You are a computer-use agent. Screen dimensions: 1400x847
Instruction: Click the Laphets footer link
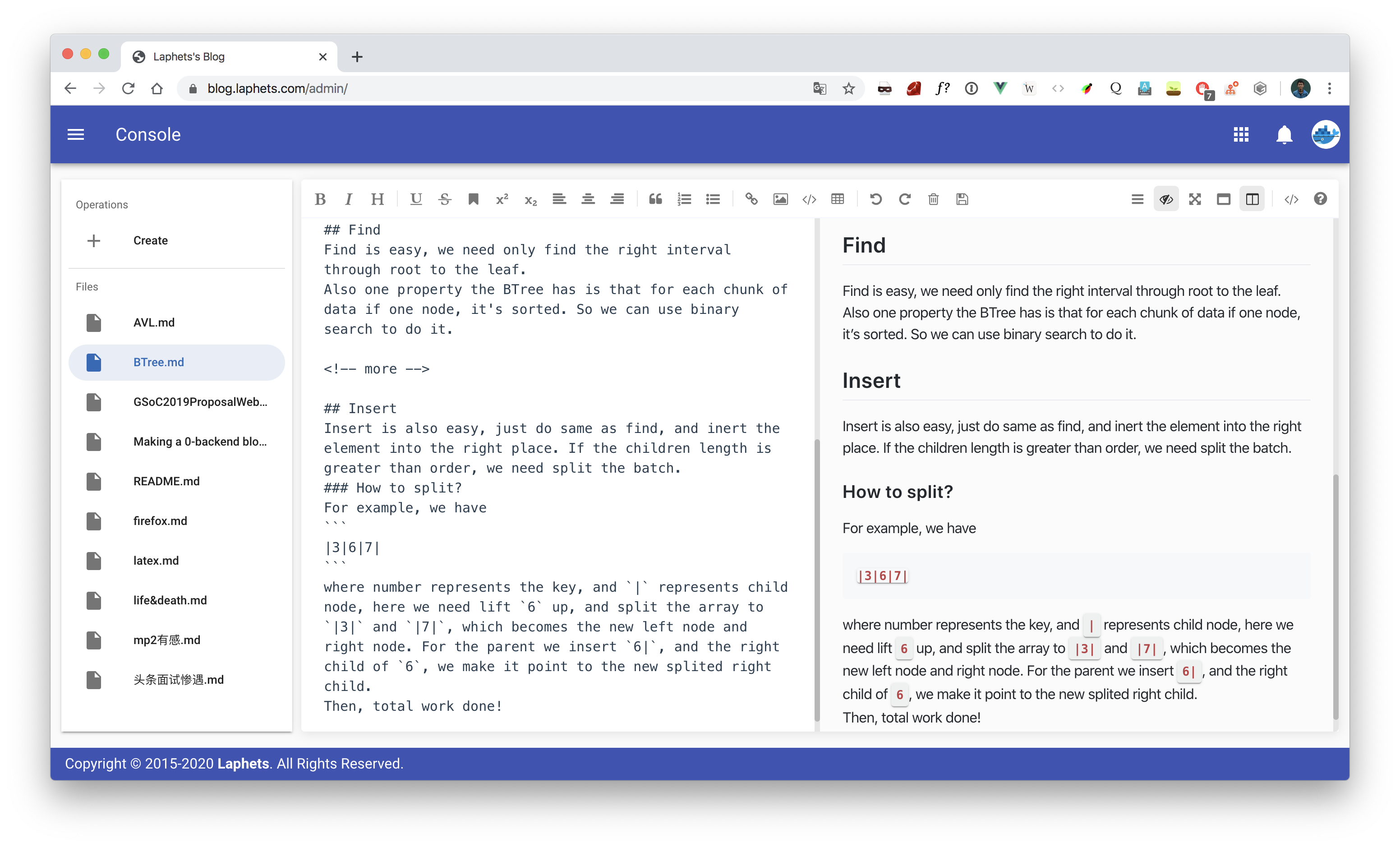(243, 764)
